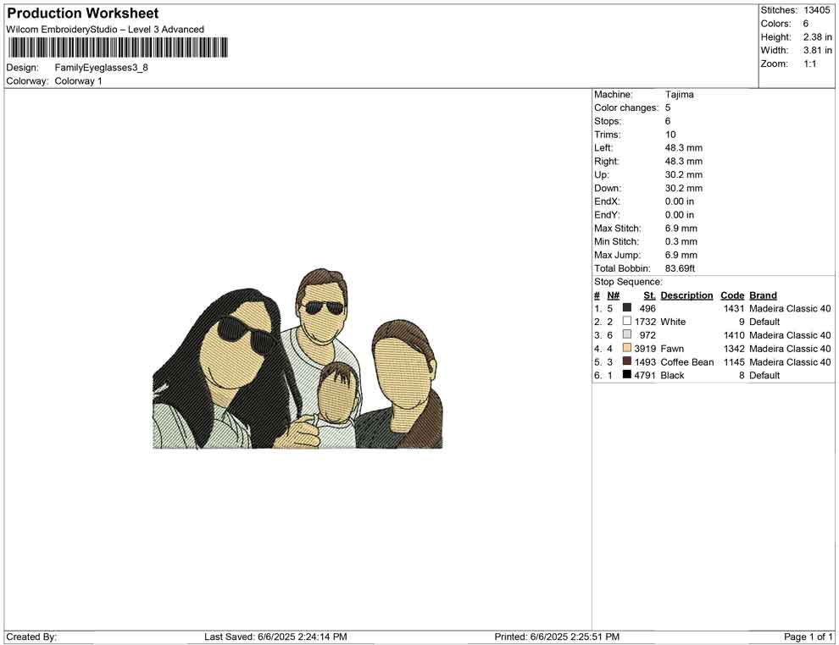Click stitch count '3919' in Fawn row
The height and width of the screenshot is (645, 839).
click(645, 349)
